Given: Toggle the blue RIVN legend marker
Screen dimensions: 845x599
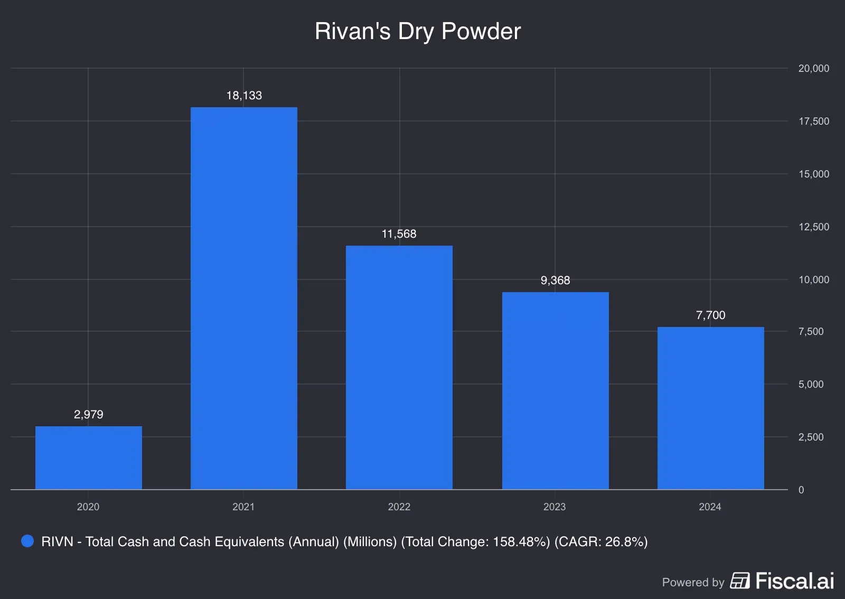Looking at the screenshot, I should coord(26,541).
